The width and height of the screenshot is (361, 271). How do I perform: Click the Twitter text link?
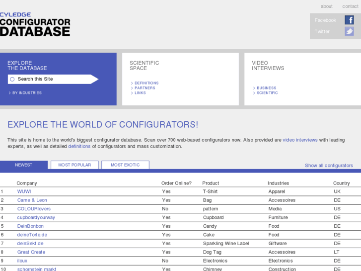322,32
